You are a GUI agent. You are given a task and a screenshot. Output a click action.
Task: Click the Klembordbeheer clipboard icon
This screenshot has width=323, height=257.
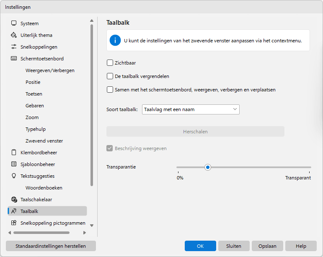coord(14,153)
